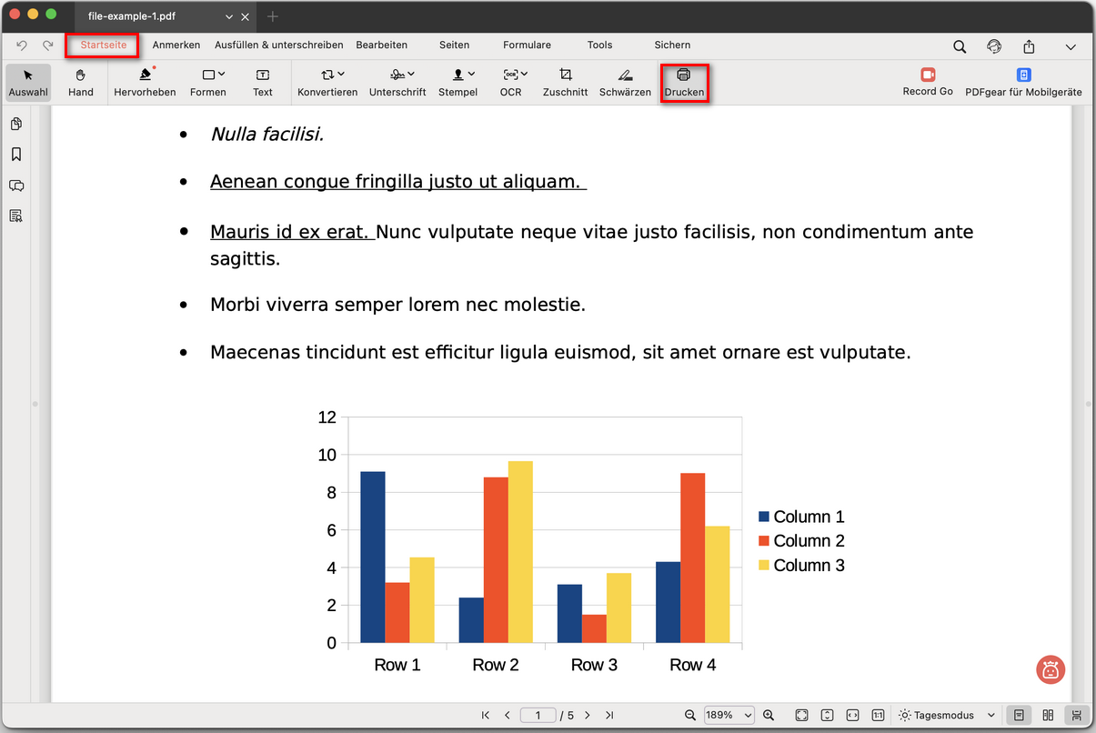Select the Zuschnitt crop tool
Viewport: 1096px width, 733px height.
(x=565, y=82)
